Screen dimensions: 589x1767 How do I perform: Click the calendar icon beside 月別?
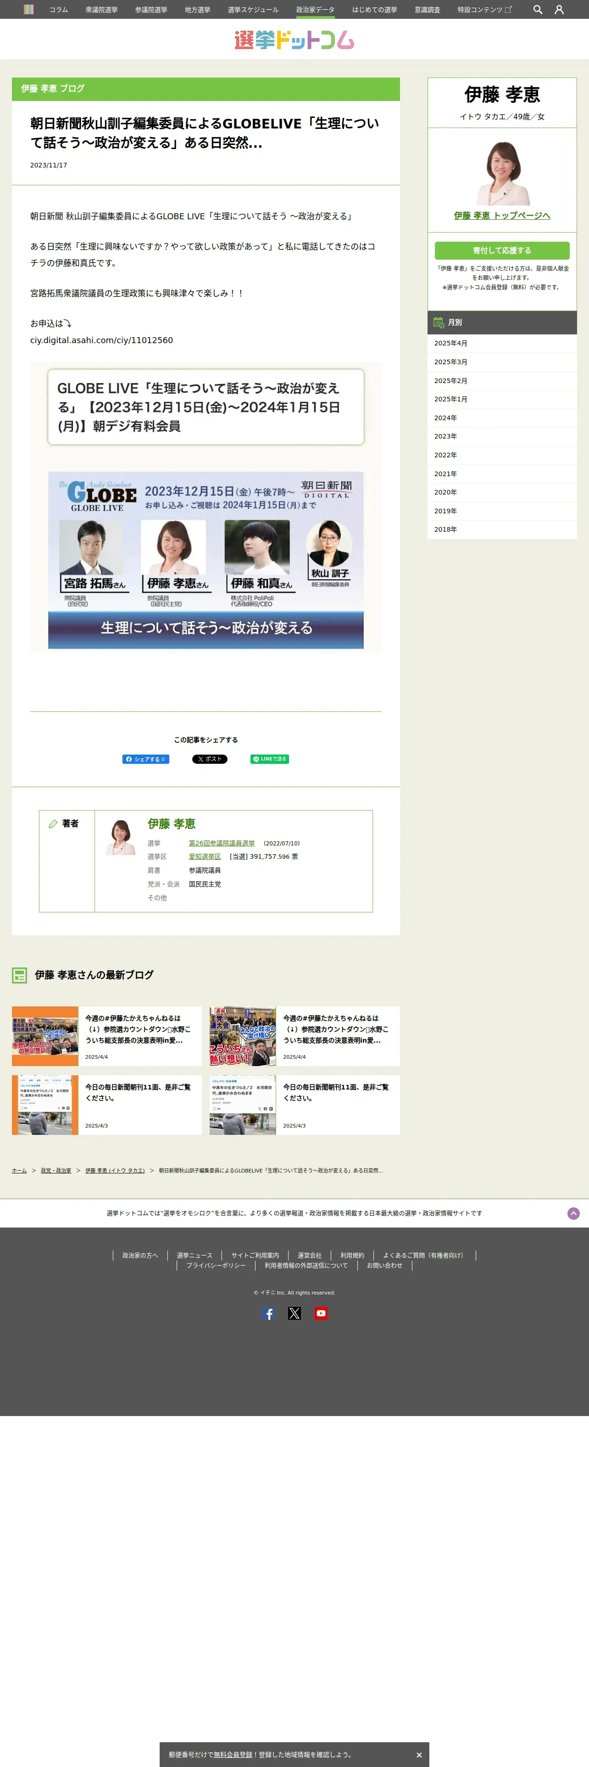tap(439, 322)
